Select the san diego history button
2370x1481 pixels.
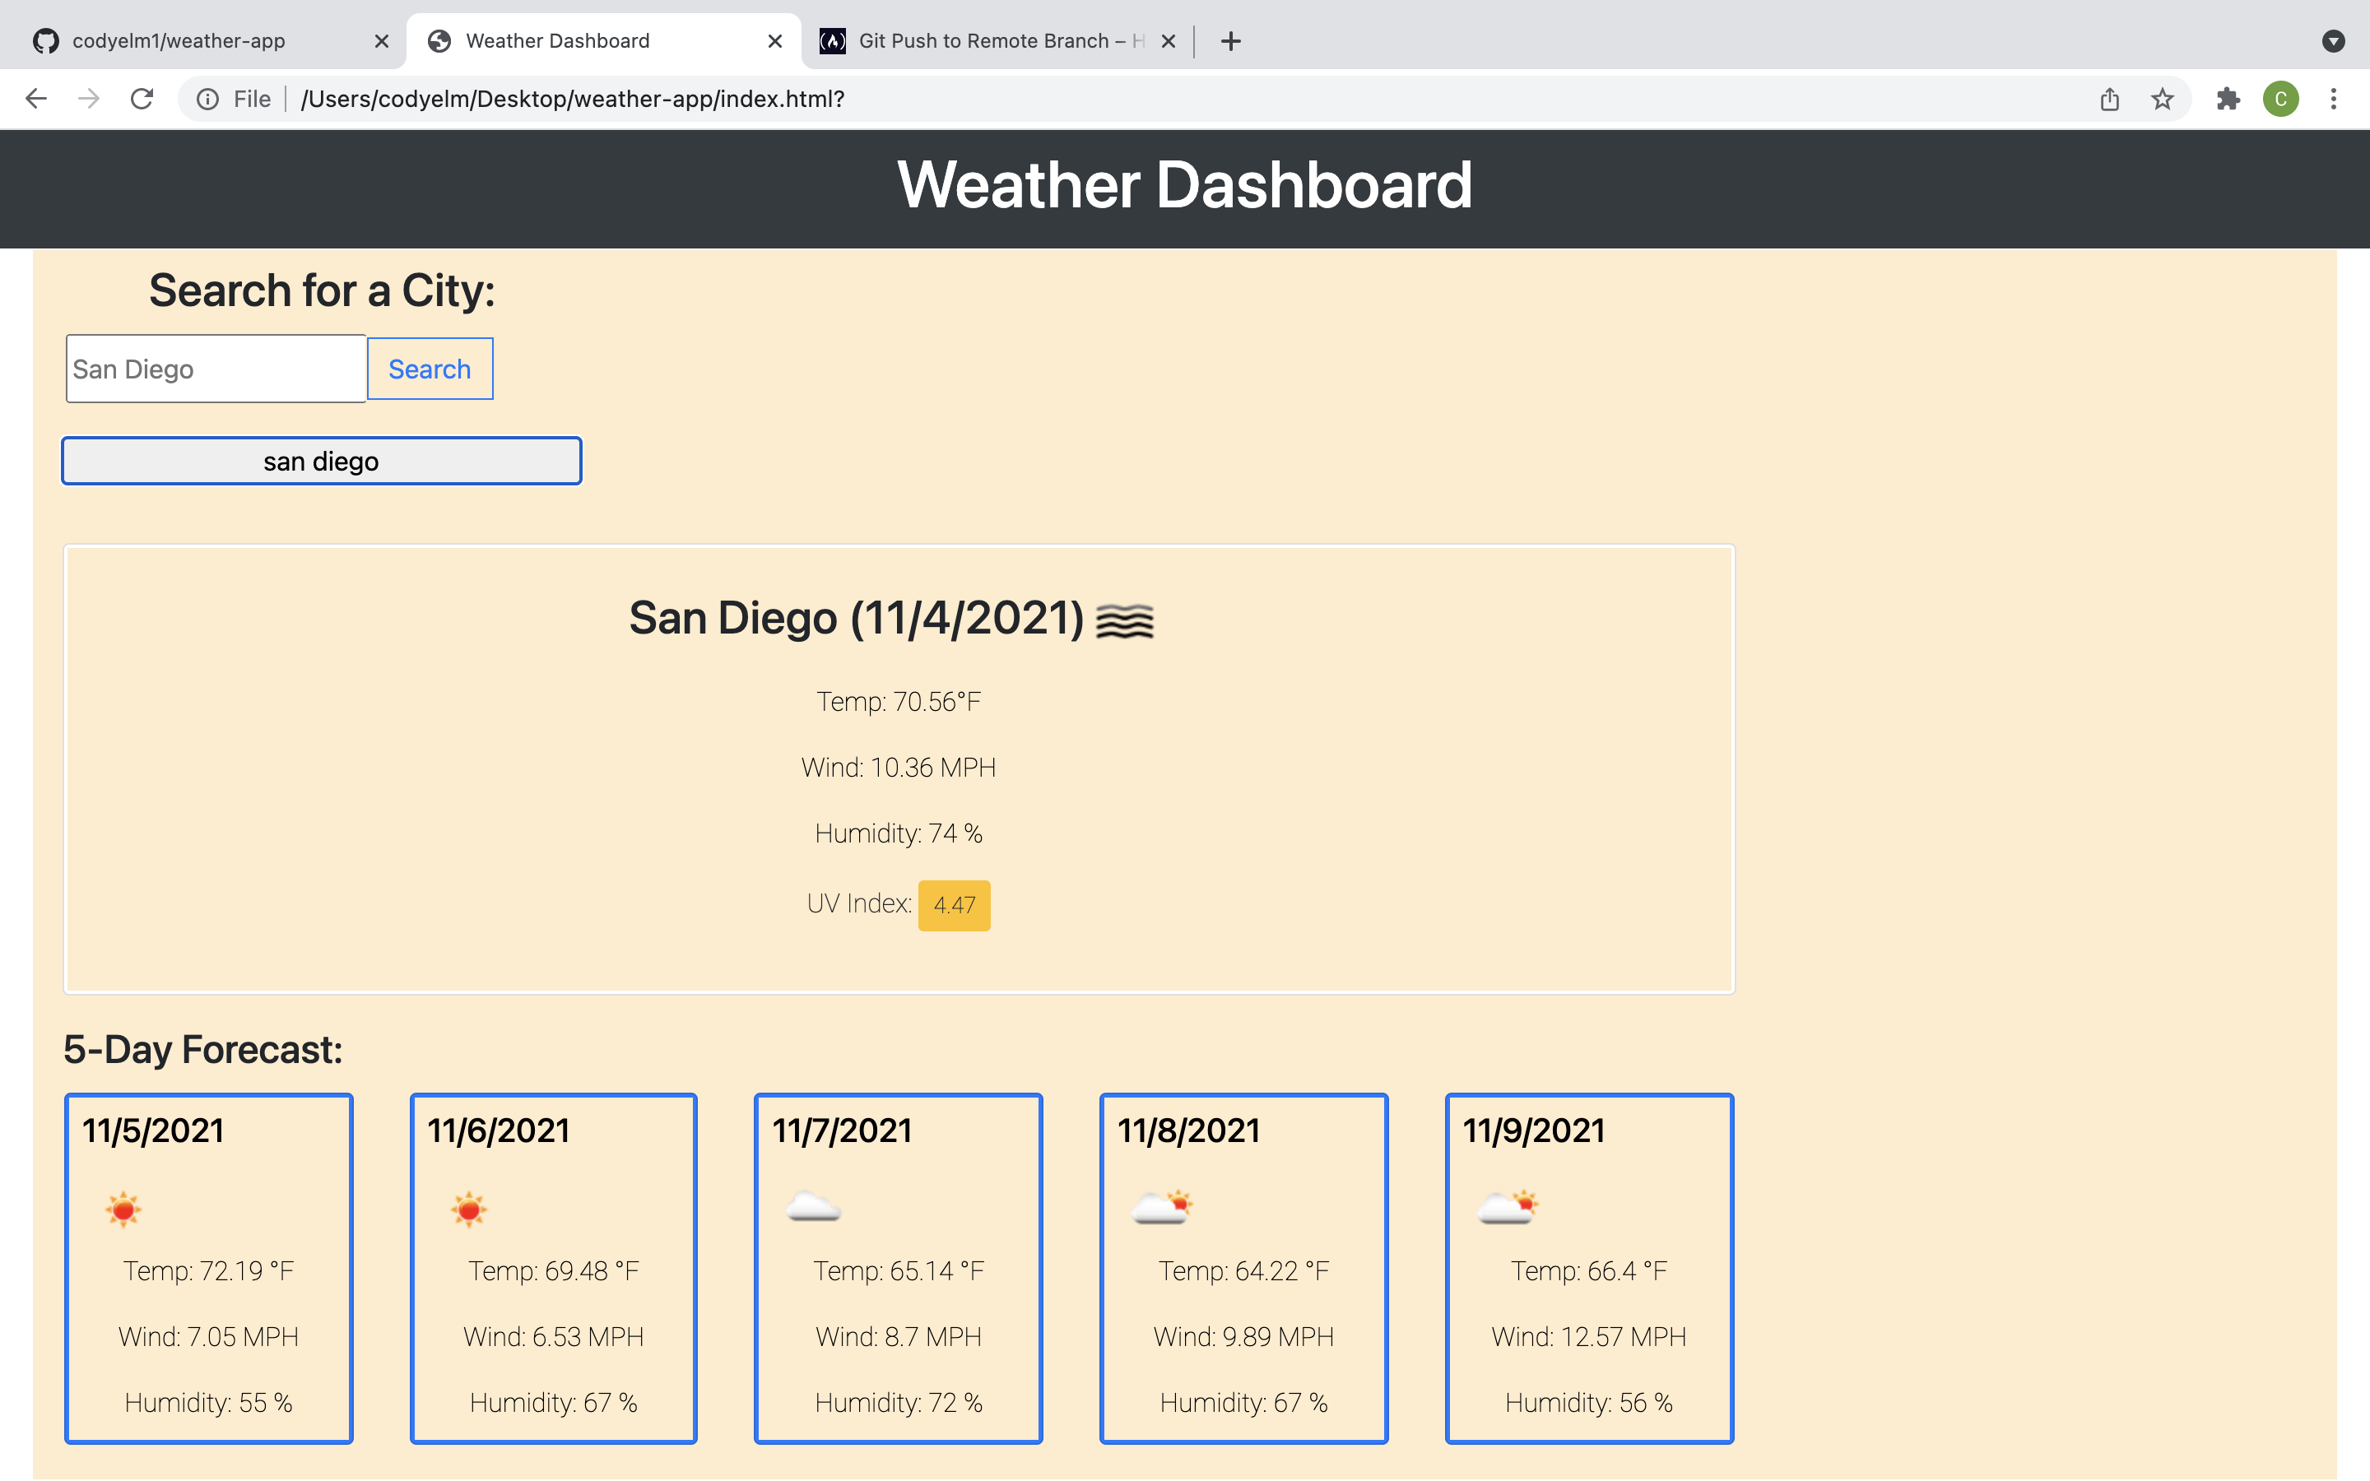coord(321,461)
